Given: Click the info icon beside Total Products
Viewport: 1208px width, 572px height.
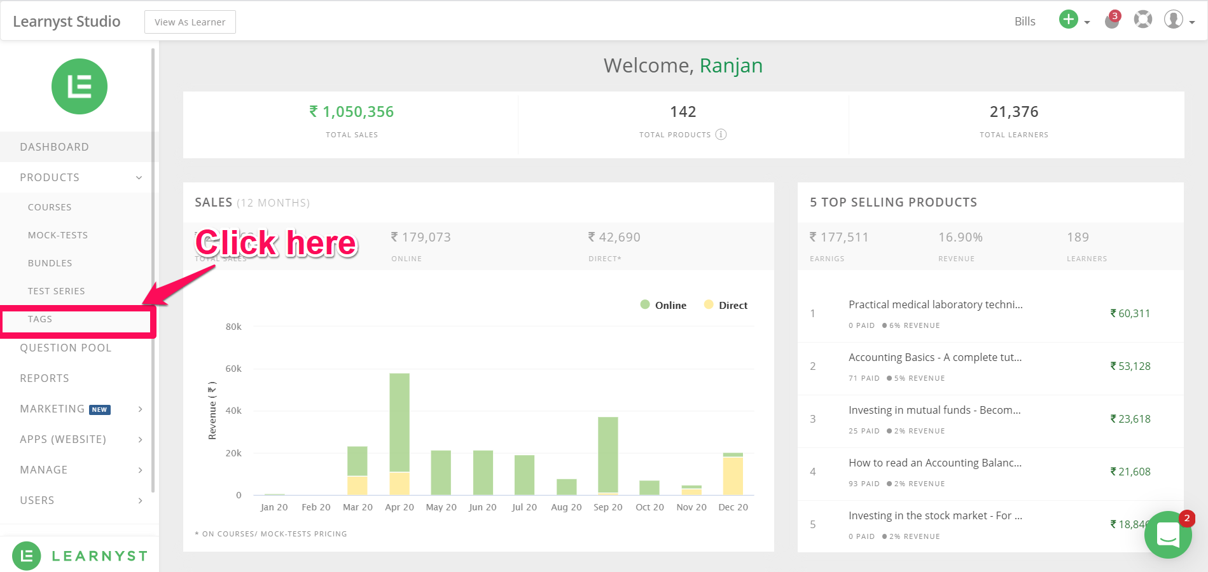Looking at the screenshot, I should [x=721, y=134].
